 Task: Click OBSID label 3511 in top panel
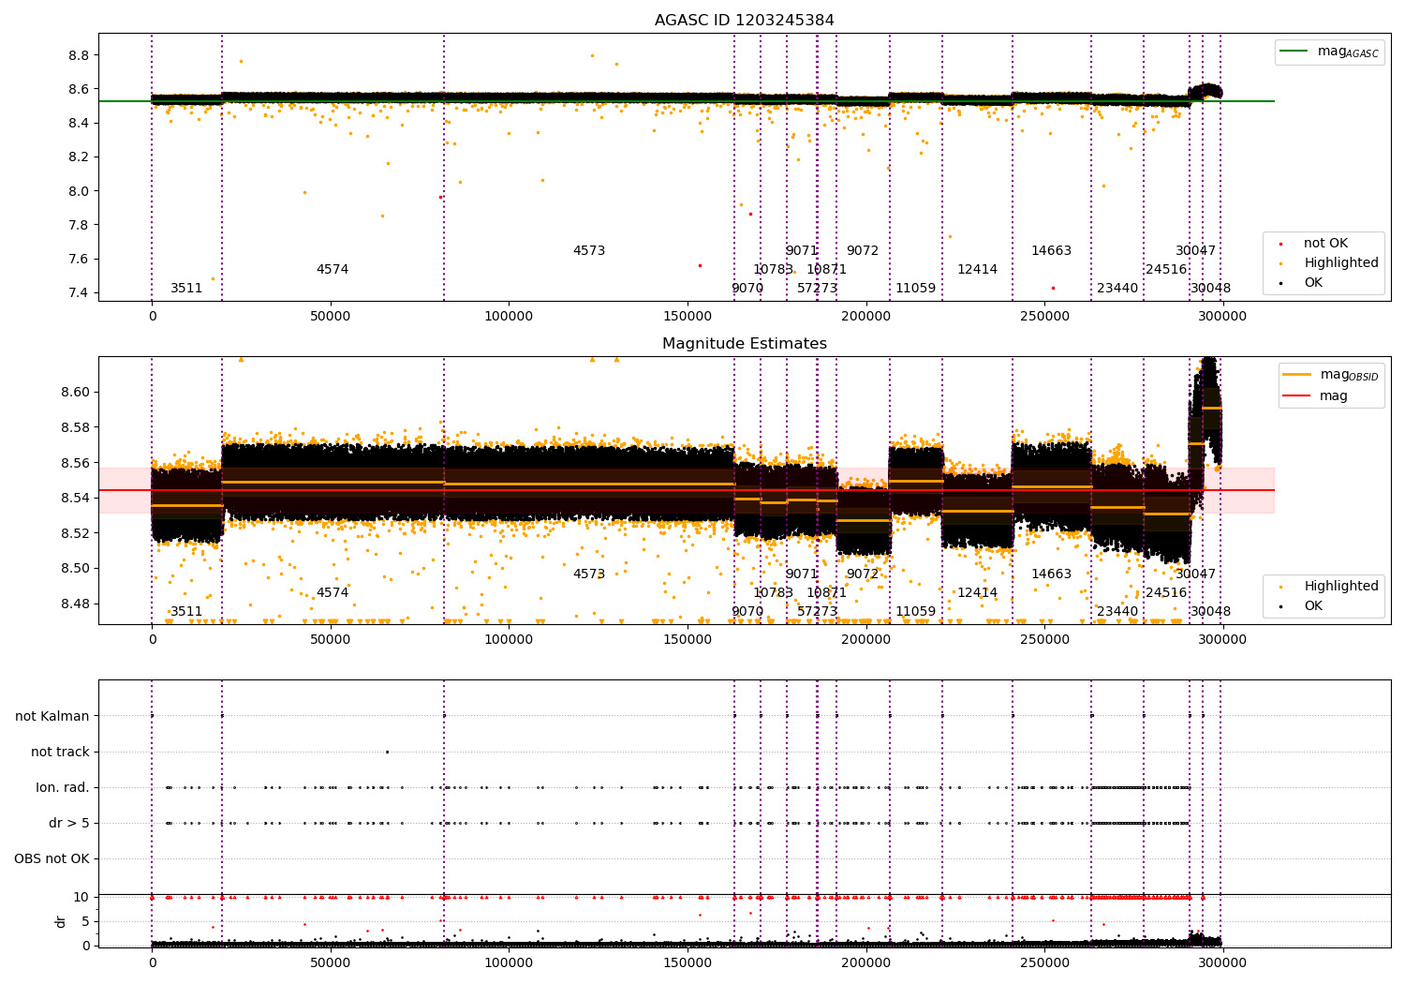click(186, 289)
